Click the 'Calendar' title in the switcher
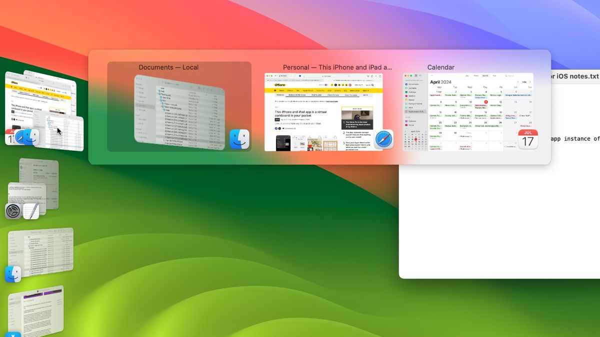Screen dimensions: 600x337 [x=441, y=67]
